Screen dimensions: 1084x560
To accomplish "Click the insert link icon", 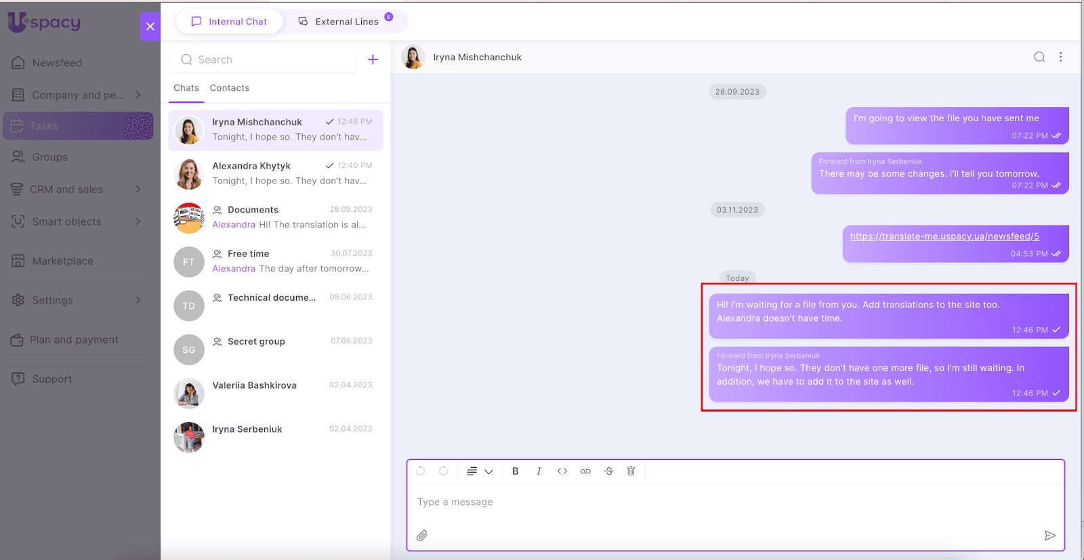I will (585, 471).
